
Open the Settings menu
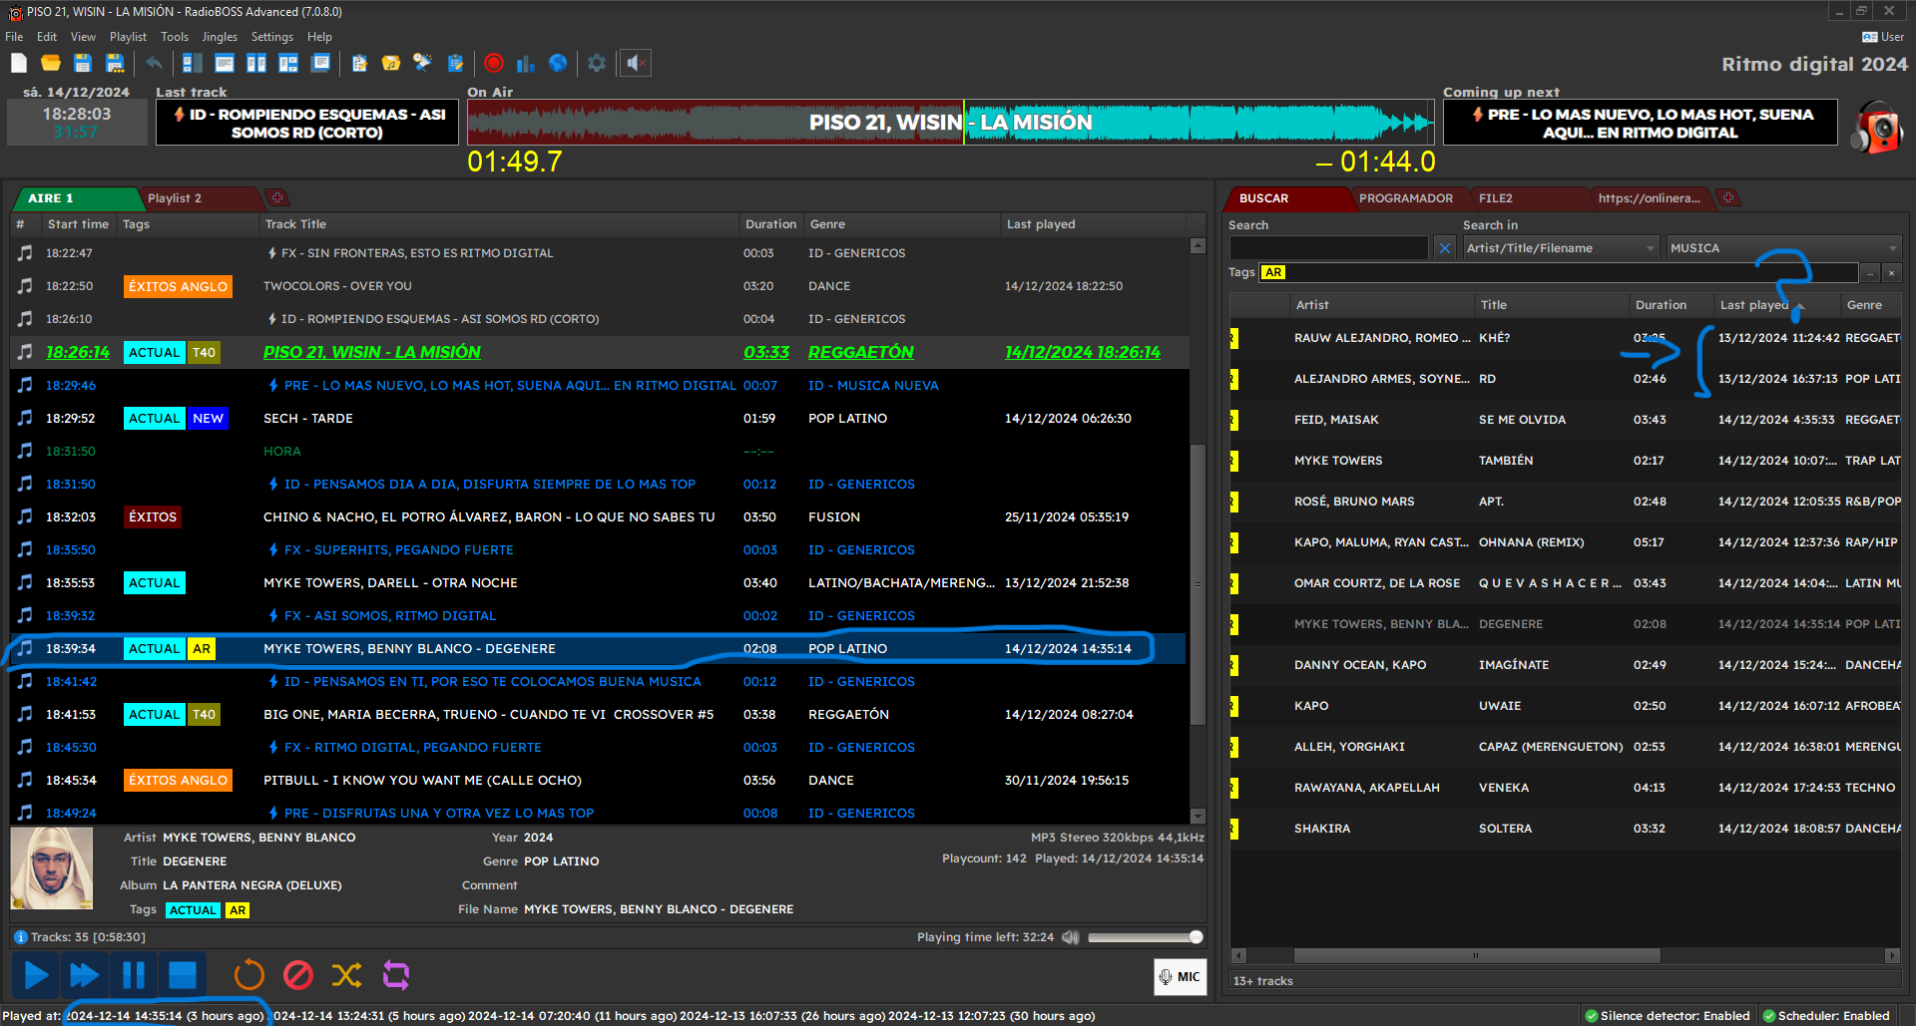click(x=272, y=37)
